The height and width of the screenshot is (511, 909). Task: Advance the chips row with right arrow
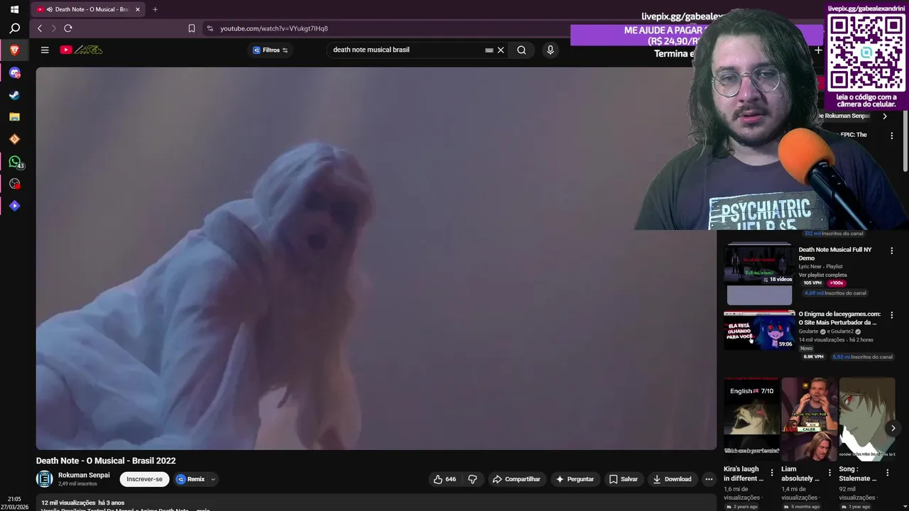click(884, 116)
